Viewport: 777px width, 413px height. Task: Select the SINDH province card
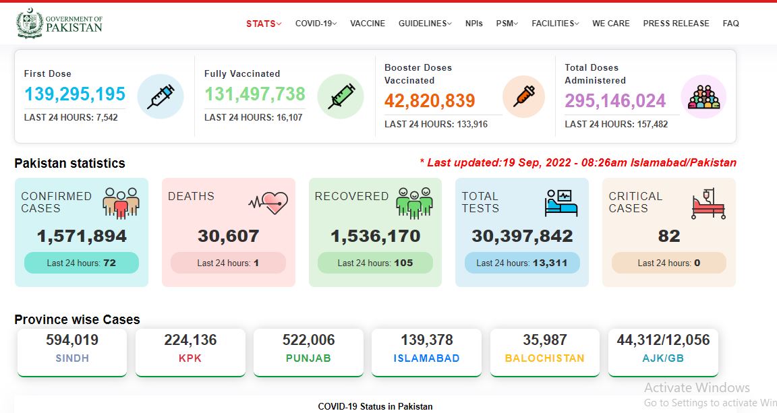pyautogui.click(x=72, y=352)
